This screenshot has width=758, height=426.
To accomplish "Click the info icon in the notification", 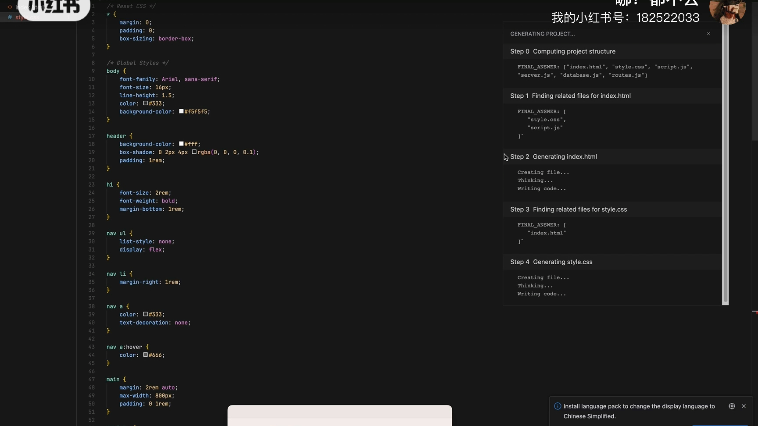I will pyautogui.click(x=558, y=406).
